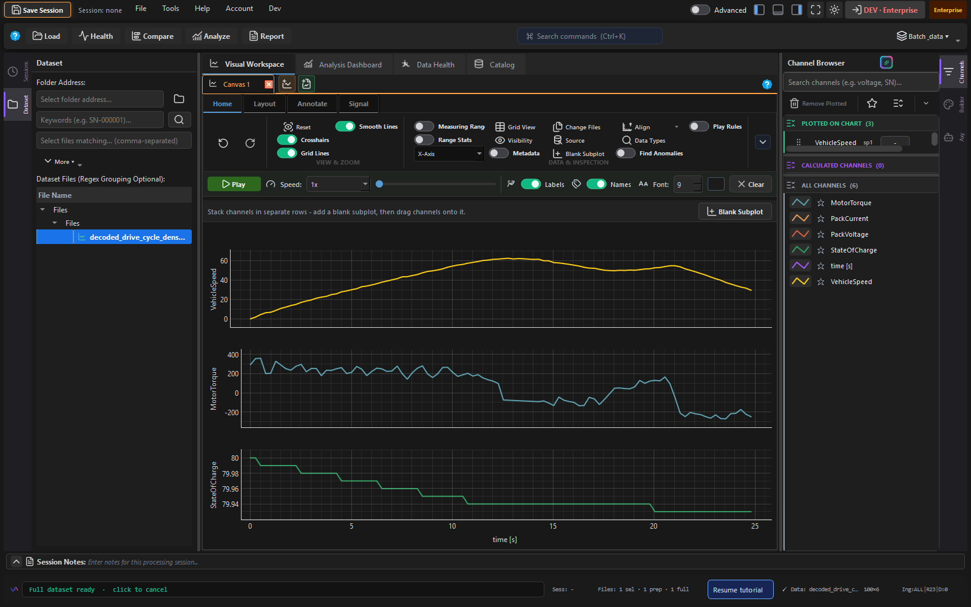Enable Range Stats toggle
This screenshot has height=607, width=971.
point(424,140)
